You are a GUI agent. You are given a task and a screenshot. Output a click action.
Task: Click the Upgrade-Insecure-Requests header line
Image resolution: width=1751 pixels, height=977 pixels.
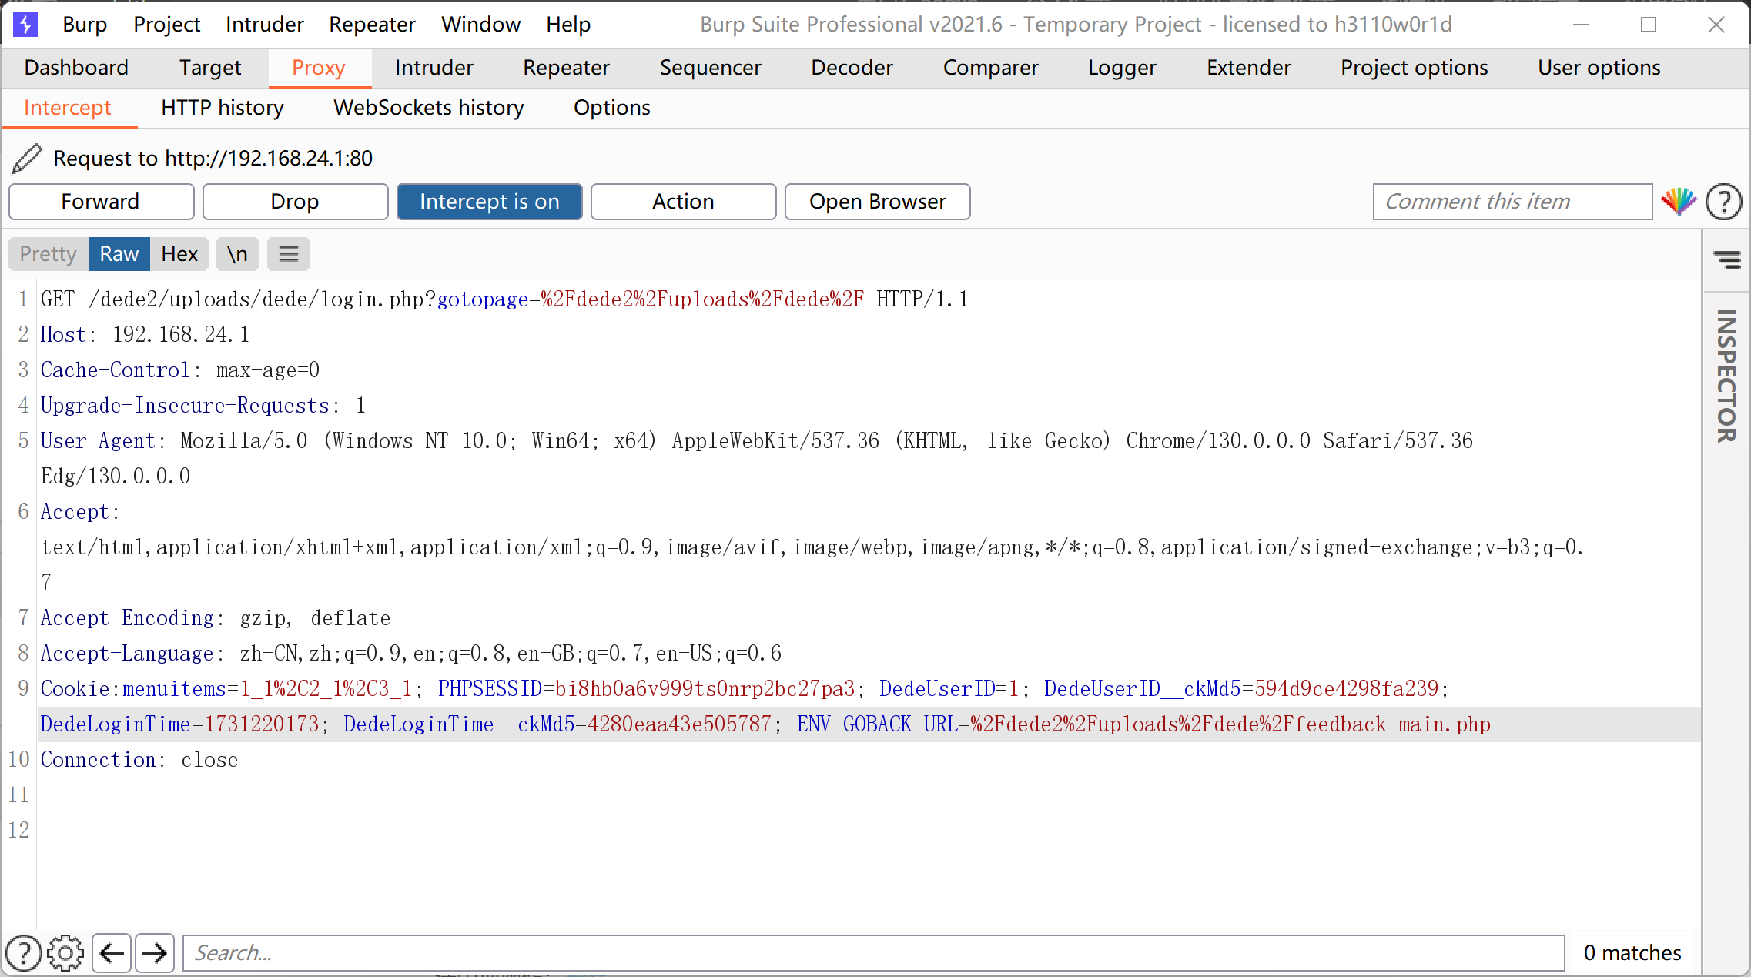click(203, 405)
